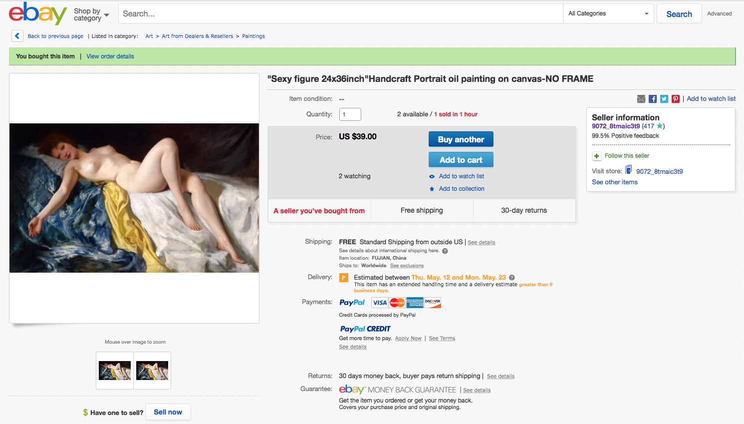Share listing on Twitter
Image resolution: width=744 pixels, height=424 pixels.
pyautogui.click(x=664, y=99)
